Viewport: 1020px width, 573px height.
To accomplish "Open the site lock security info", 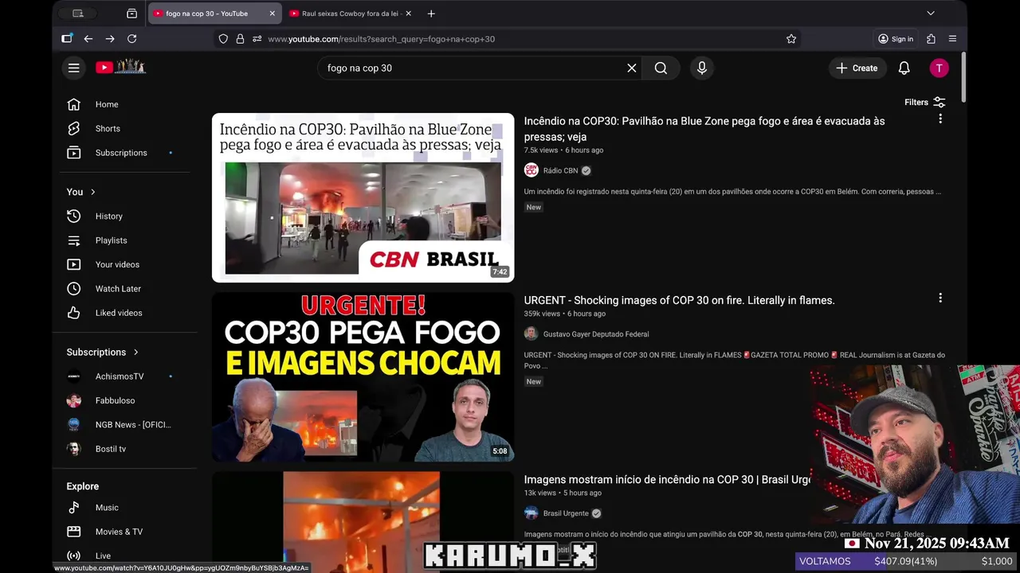I will 240,39.
